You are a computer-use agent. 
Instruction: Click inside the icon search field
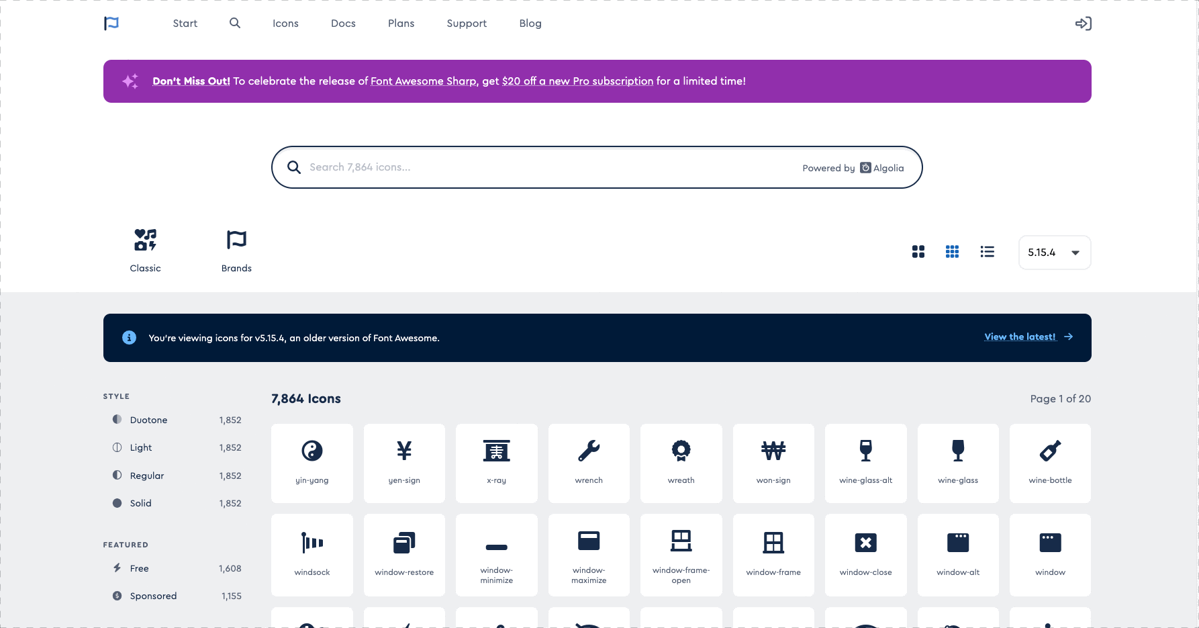(x=537, y=167)
